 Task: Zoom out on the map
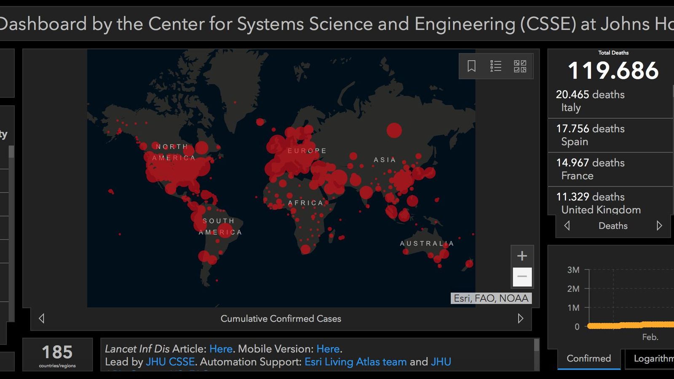click(x=522, y=277)
